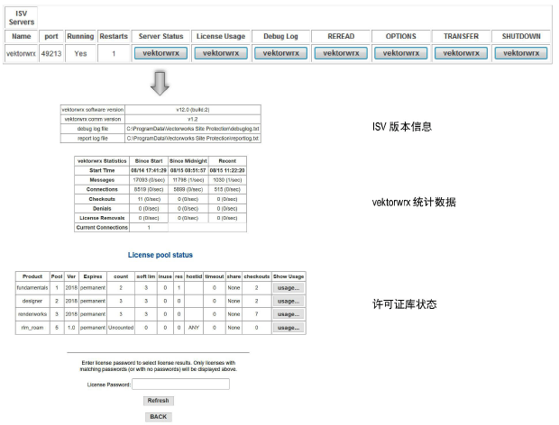The image size is (559, 425).
Task: Click the reporting.txt file path cell
Action: (x=192, y=139)
